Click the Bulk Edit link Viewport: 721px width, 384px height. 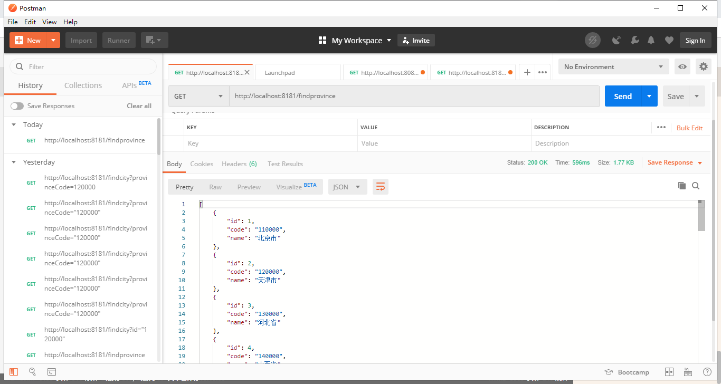tap(689, 128)
